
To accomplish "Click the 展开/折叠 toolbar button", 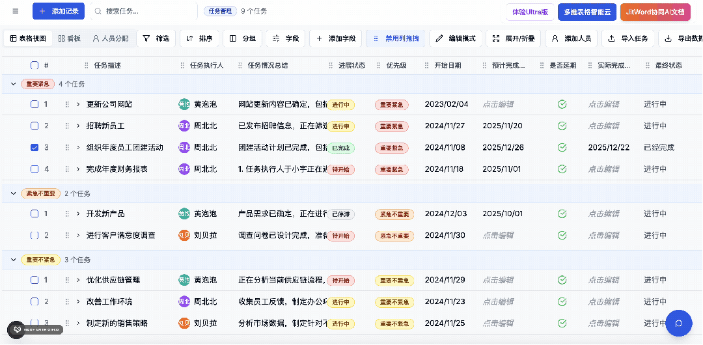I will point(514,38).
